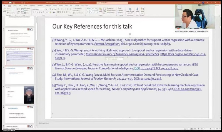Select the My Research Interests slide thumbnail
222x132 pixels.
tap(20, 37)
